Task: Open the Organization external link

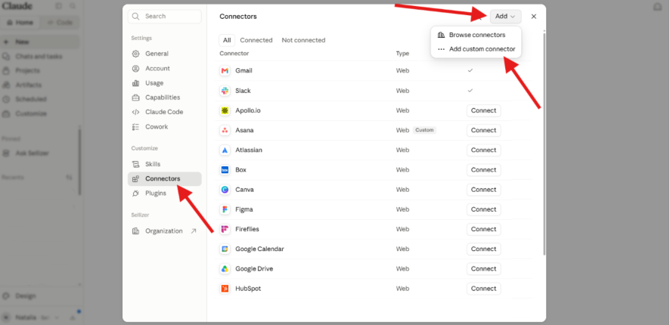Action: pos(165,231)
